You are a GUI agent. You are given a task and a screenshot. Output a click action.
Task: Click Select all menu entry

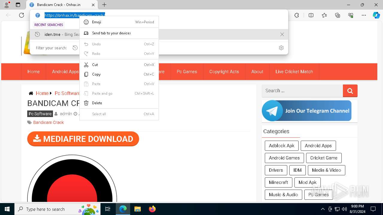[119, 114]
